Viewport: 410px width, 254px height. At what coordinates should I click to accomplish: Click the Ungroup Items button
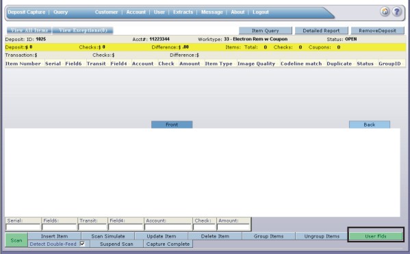(x=322, y=236)
